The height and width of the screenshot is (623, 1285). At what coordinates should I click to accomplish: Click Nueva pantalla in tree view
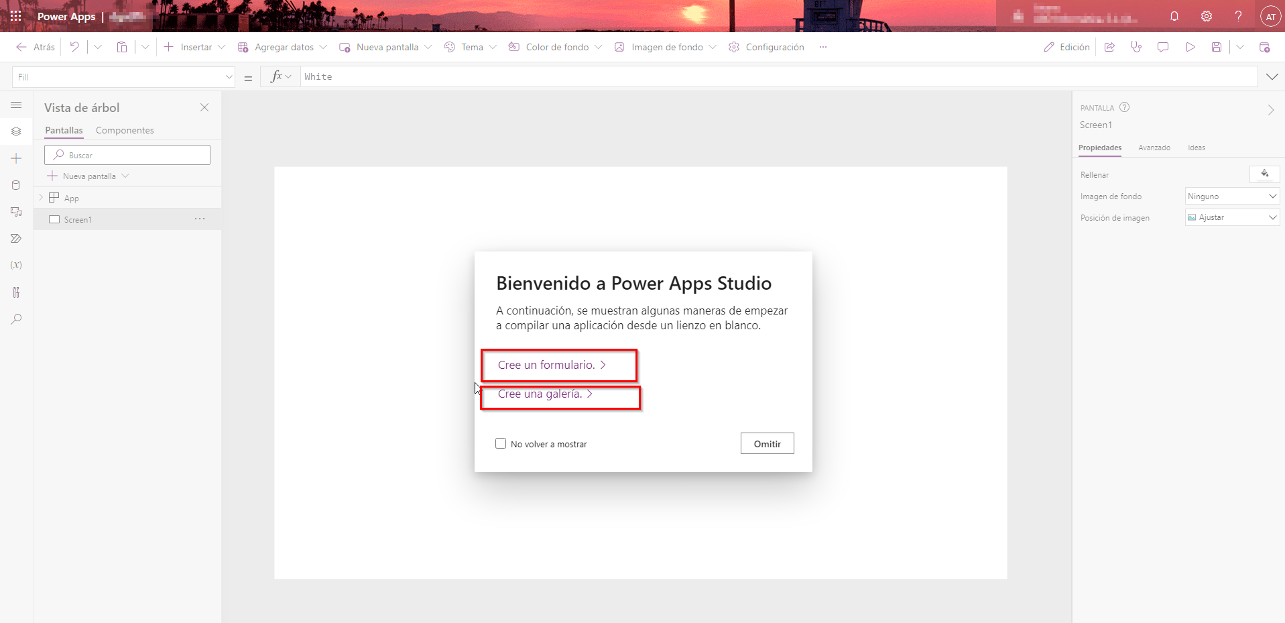pos(88,176)
